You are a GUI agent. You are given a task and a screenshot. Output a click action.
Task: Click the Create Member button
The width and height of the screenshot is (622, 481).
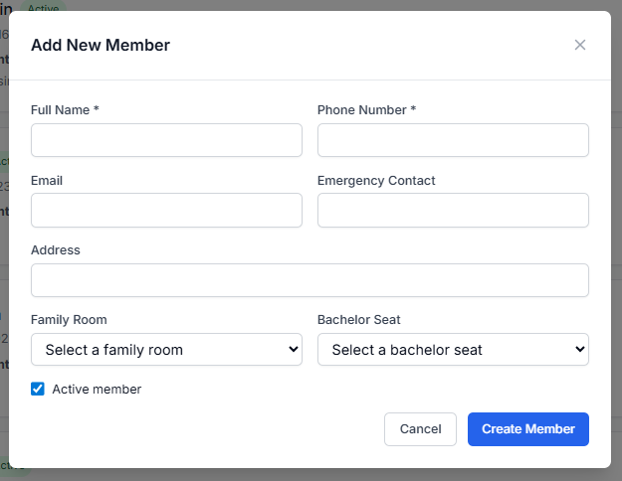pos(527,429)
